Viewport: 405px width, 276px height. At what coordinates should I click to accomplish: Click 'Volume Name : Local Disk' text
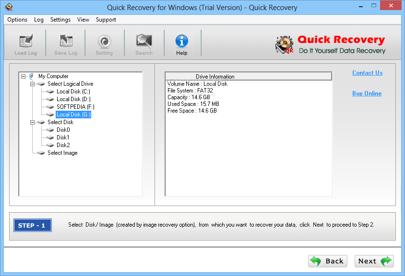pyautogui.click(x=197, y=84)
